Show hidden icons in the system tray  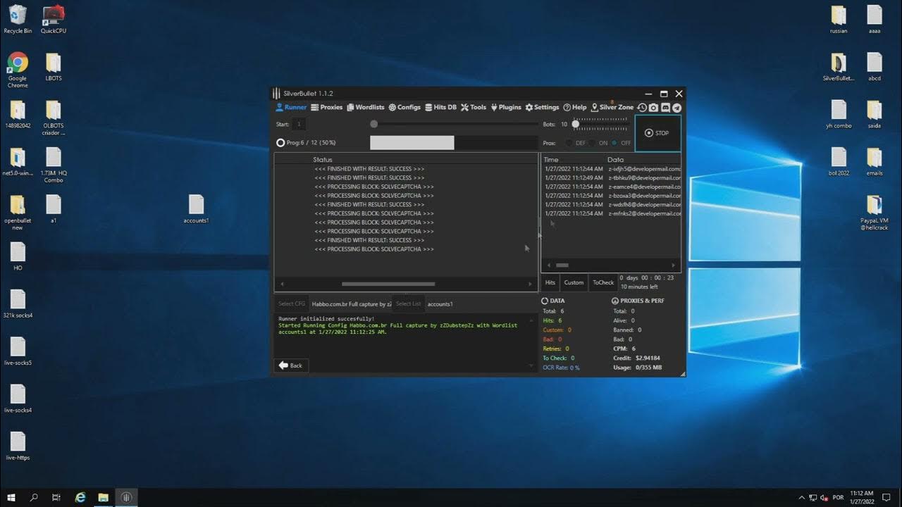[x=802, y=497]
